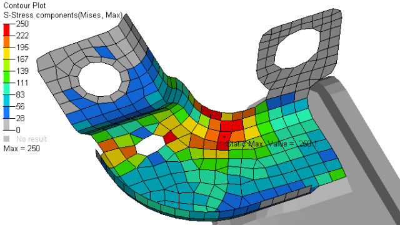Viewport: 400px width, 225px height.
Task: Click the Static Max. Value = 250.1 annotation
Action: point(272,144)
